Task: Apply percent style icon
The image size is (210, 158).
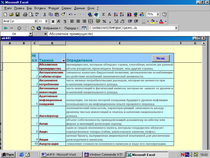Action: click(104, 21)
